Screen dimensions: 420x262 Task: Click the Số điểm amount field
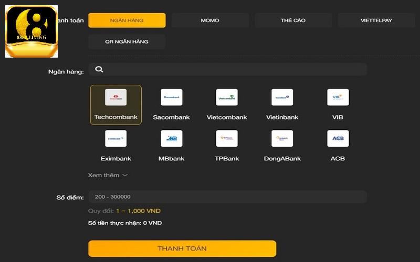pyautogui.click(x=227, y=197)
